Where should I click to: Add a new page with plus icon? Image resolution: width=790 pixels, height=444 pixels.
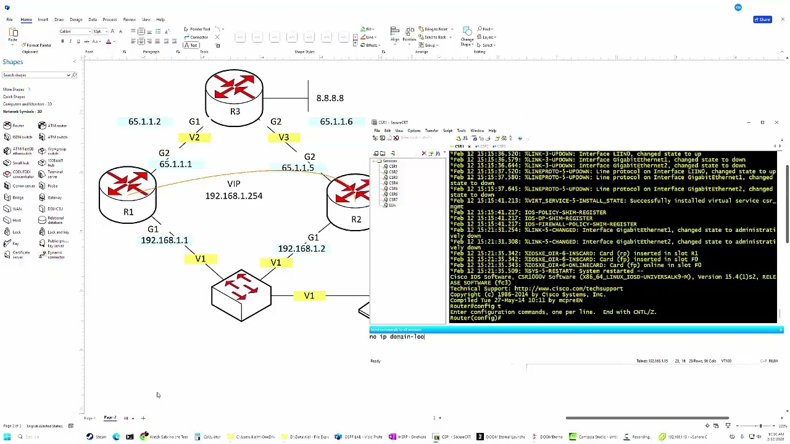pyautogui.click(x=143, y=418)
